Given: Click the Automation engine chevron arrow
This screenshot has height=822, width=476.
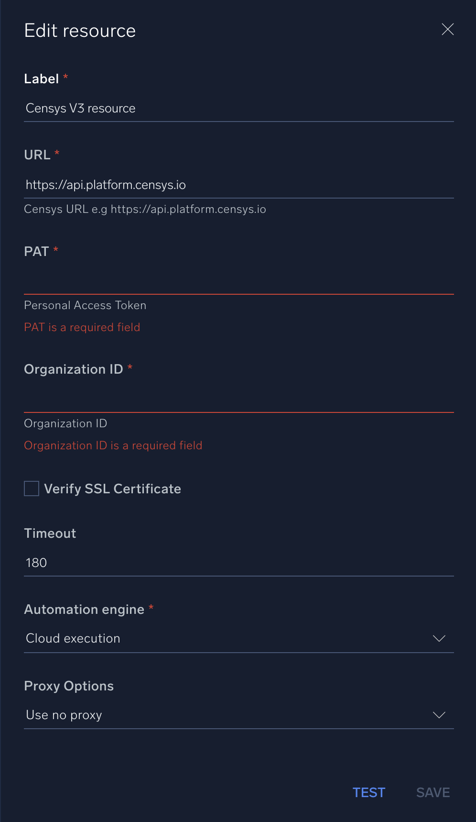Looking at the screenshot, I should (439, 639).
